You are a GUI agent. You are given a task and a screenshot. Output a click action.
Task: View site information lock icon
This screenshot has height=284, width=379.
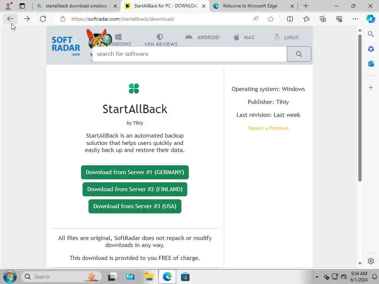63,19
